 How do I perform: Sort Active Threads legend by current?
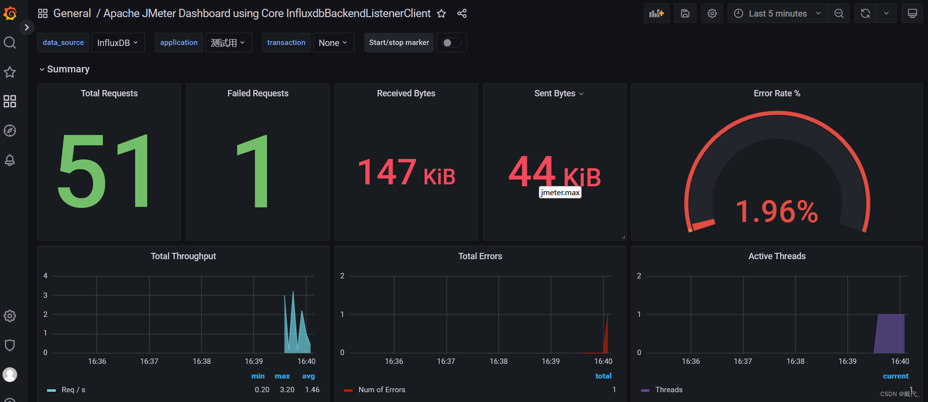[896, 376]
